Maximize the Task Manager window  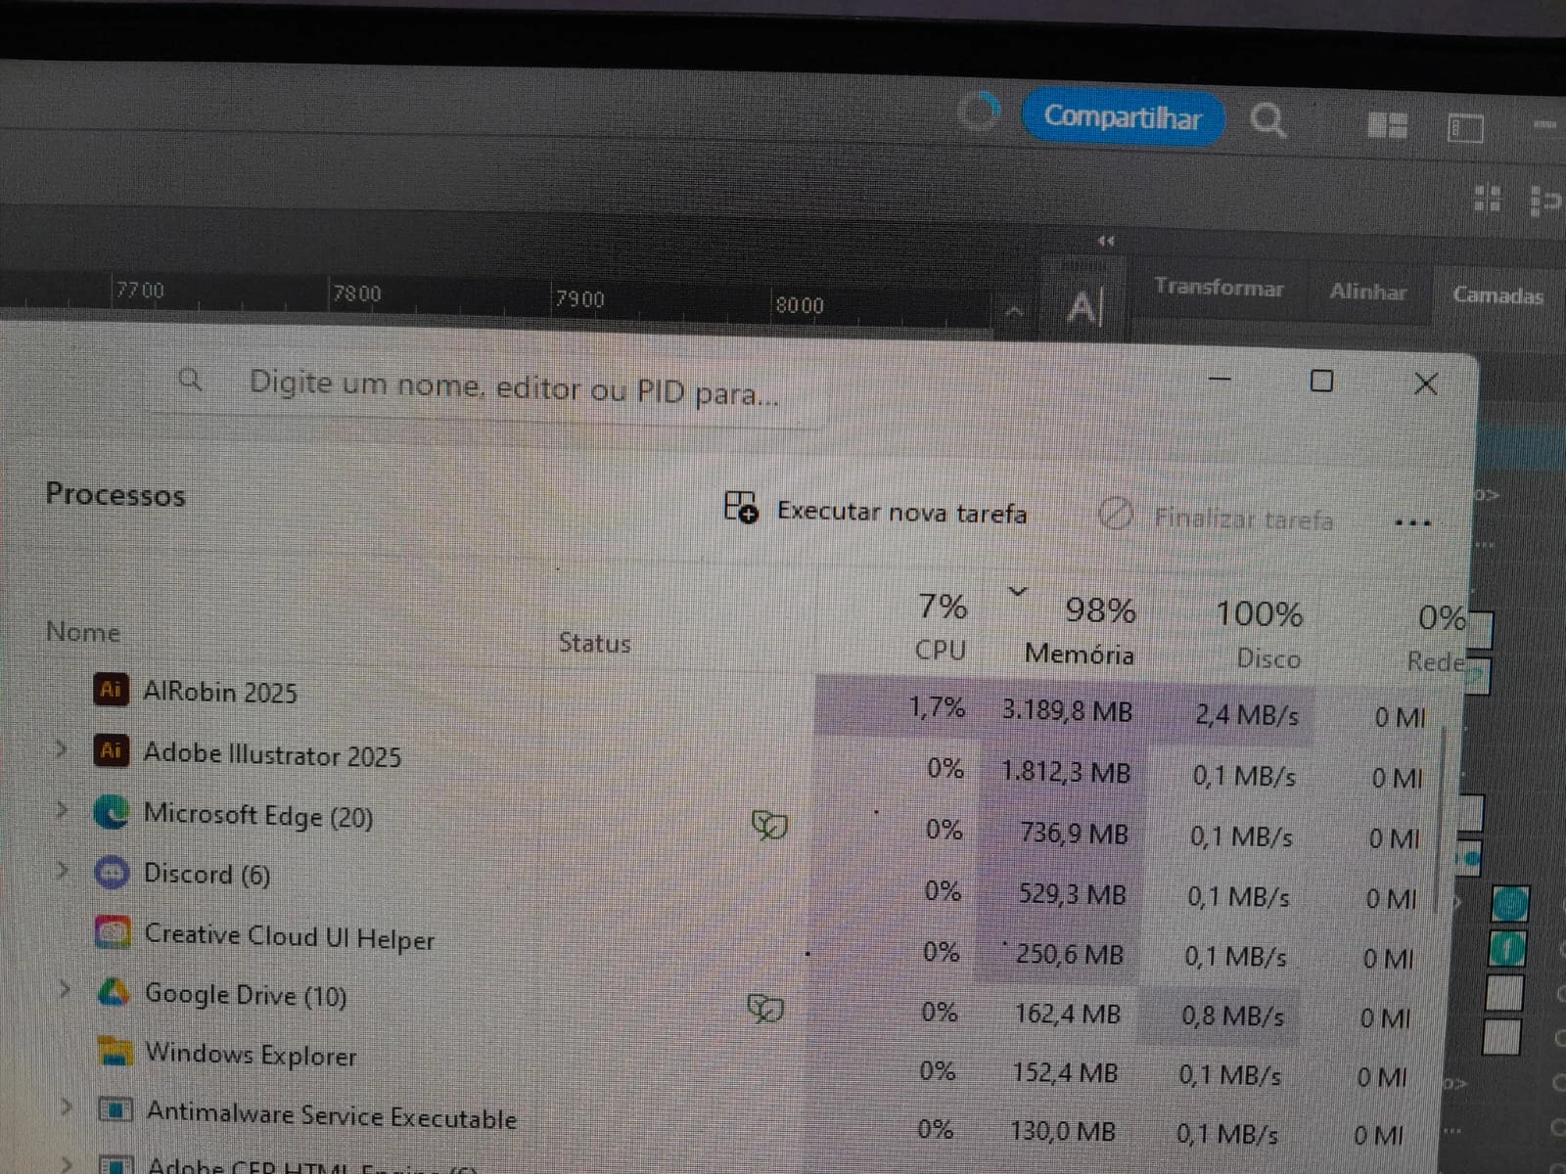point(1321,382)
